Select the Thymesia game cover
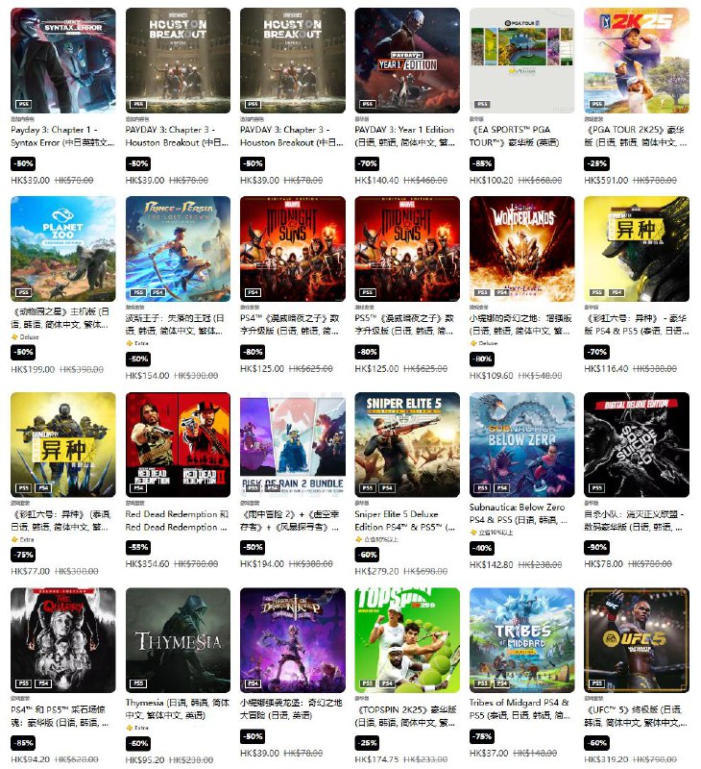The width and height of the screenshot is (701, 769). [x=178, y=640]
